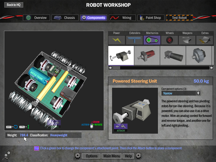Viewport: 216px width, 162px height.
Task: Click the 50.0 kg weight label
Action: coord(201,81)
